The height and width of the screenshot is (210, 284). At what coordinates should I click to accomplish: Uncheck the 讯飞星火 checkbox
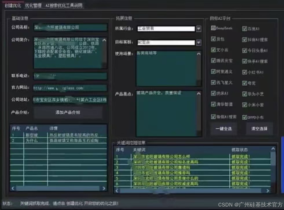pyautogui.click(x=213, y=82)
